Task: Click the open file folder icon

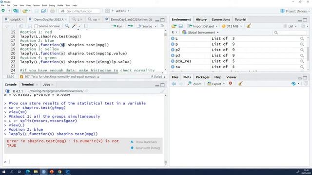Action: pos(25,11)
